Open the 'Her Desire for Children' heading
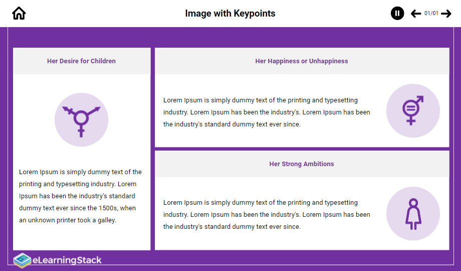Viewport: 461px width, 271px height. pyautogui.click(x=81, y=61)
